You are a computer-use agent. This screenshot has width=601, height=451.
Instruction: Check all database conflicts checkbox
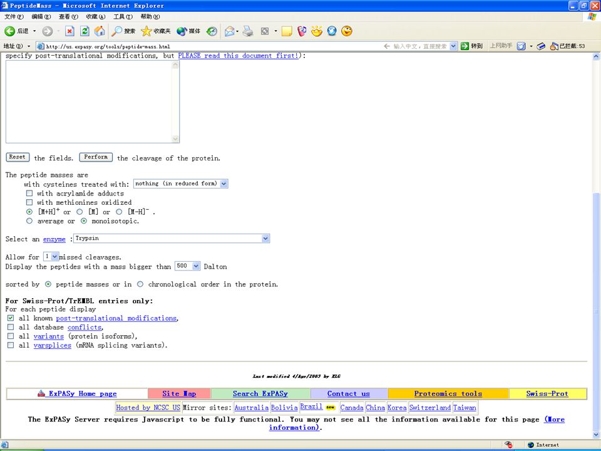point(11,327)
